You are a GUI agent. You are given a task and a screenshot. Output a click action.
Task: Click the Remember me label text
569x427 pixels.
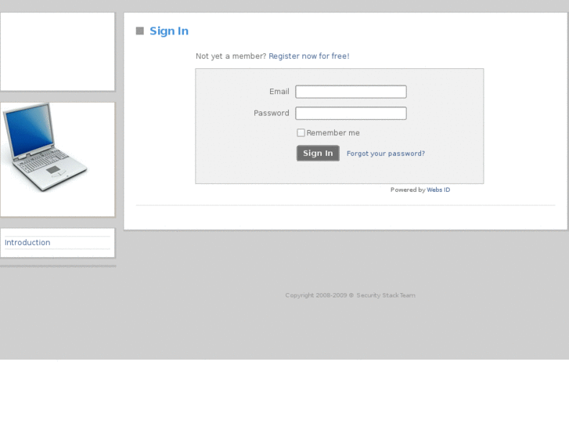pyautogui.click(x=333, y=133)
